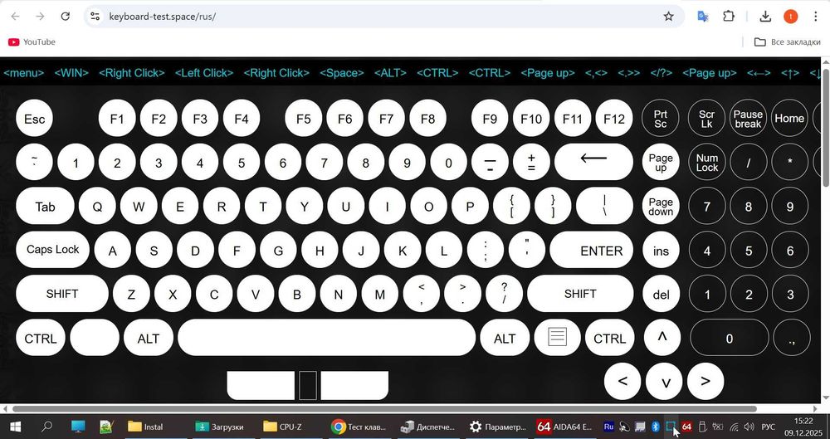Switch to the Диспетчер taskbar window
The image size is (830, 439).
(x=429, y=427)
